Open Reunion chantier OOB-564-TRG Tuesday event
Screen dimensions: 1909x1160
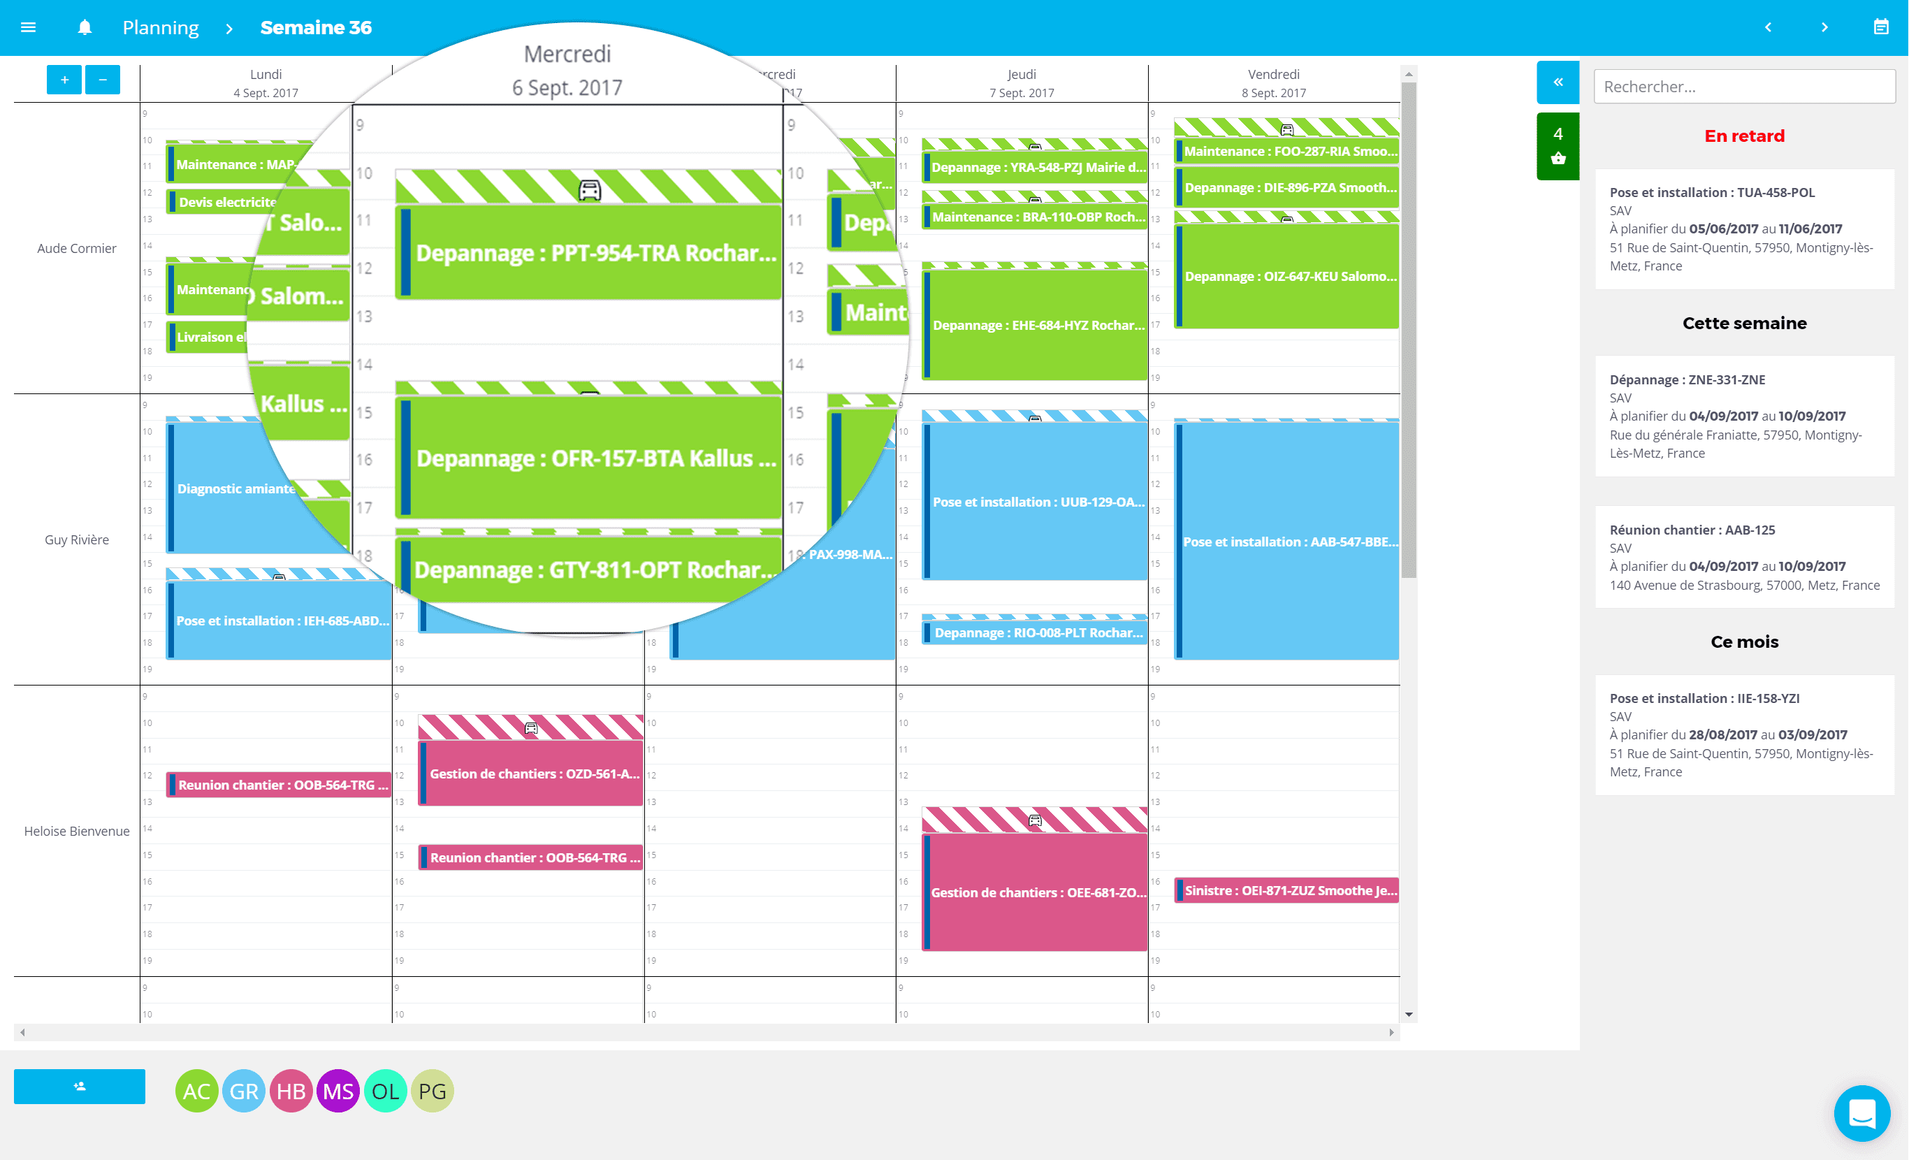(531, 857)
